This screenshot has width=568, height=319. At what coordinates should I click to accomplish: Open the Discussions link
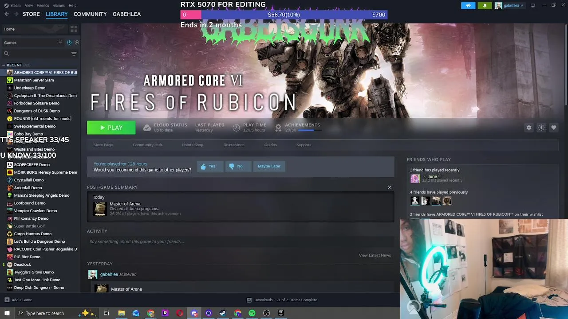tap(234, 145)
